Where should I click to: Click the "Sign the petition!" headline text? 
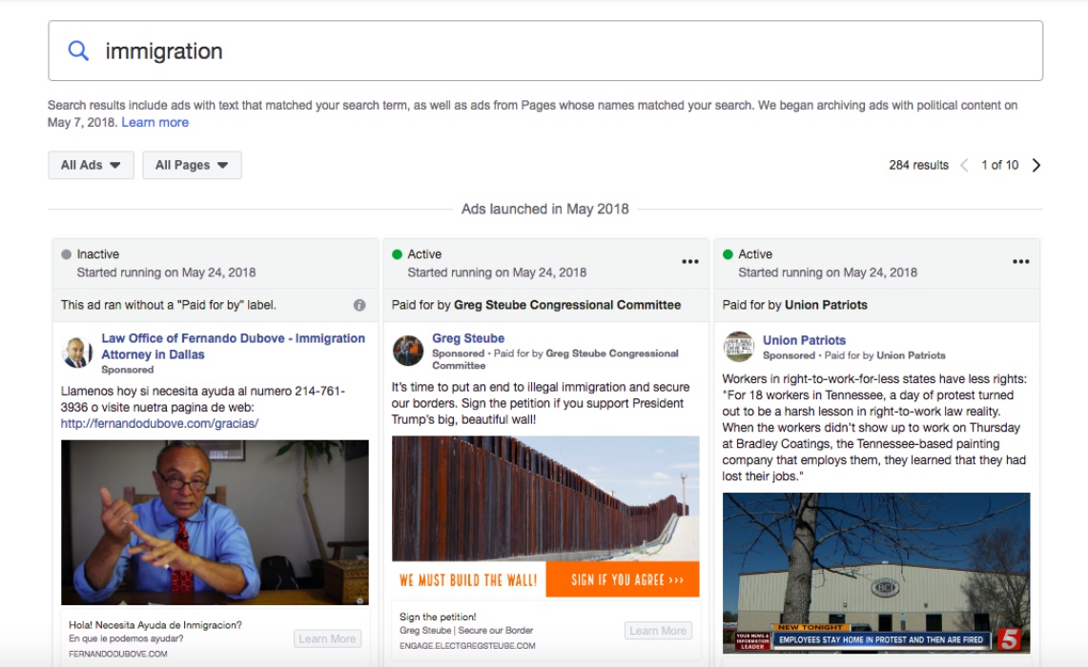pyautogui.click(x=438, y=617)
